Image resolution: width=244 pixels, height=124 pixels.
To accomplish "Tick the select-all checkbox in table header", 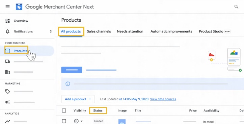I will coord(64,110).
